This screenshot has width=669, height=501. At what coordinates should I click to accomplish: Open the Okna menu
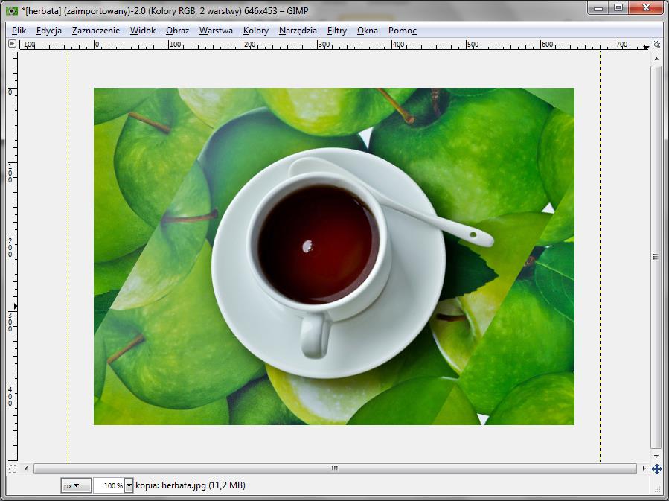coord(368,31)
